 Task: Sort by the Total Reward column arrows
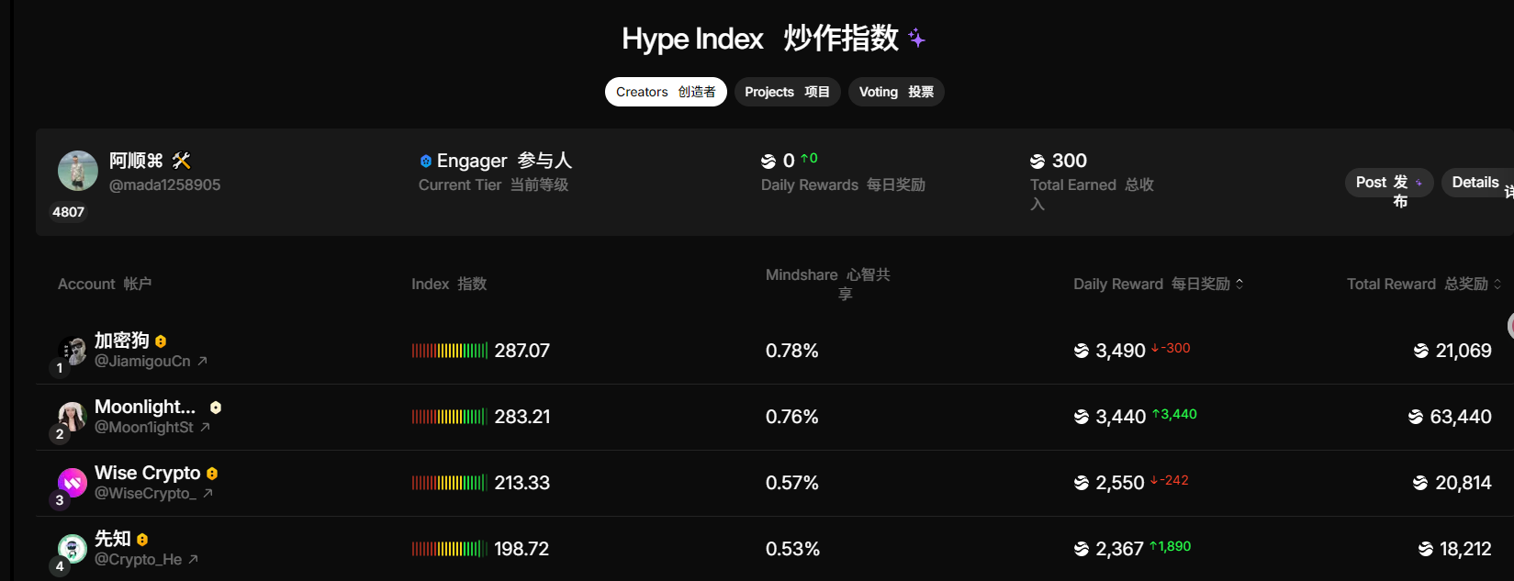(x=1497, y=284)
